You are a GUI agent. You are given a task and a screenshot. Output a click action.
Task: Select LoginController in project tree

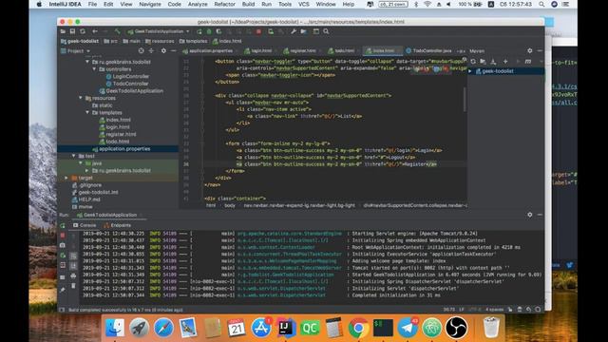(x=130, y=76)
